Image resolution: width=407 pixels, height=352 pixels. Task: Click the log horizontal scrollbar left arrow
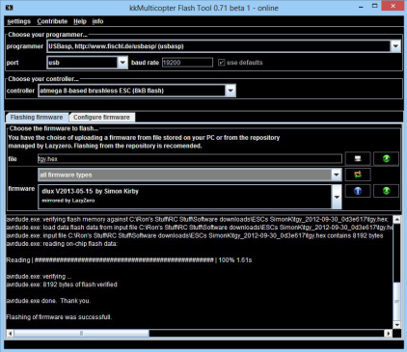point(10,334)
